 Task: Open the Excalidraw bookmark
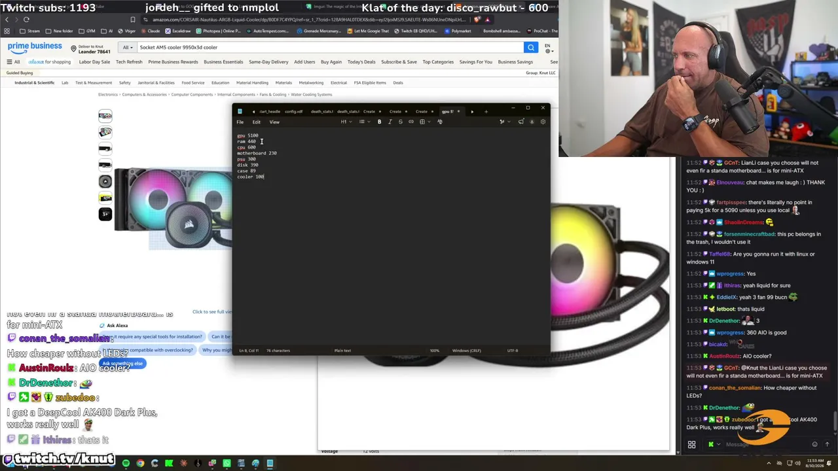tap(178, 31)
